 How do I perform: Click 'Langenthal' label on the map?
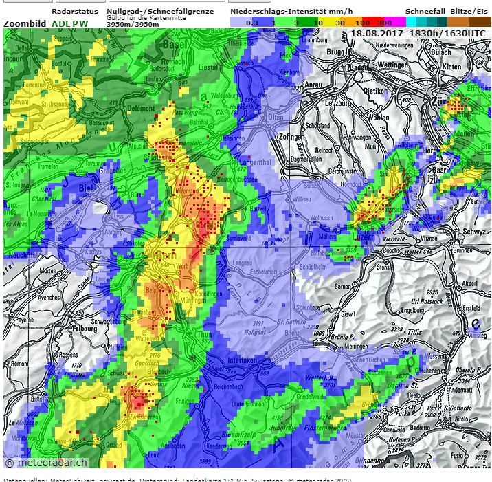tap(255, 162)
